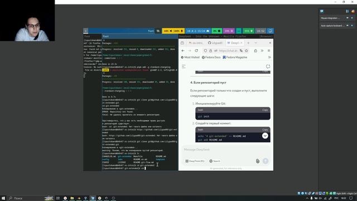
Task: Open Task View on the Windows taskbar
Action: click(58, 198)
